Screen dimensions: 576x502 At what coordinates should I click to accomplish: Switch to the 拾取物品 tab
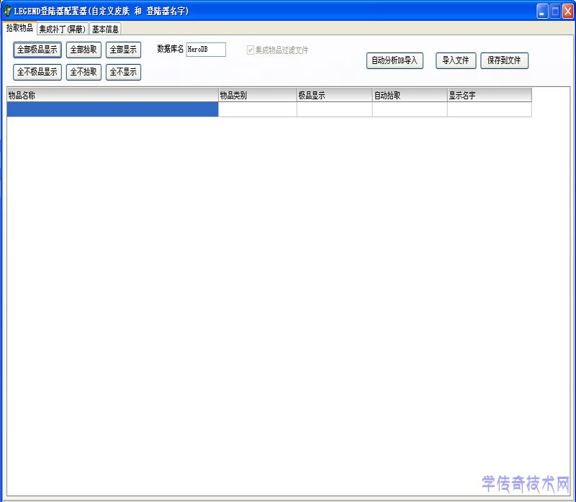click(x=19, y=28)
